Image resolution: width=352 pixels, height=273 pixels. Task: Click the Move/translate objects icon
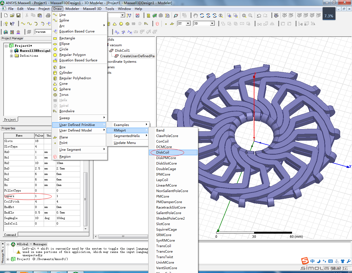pos(259,24)
